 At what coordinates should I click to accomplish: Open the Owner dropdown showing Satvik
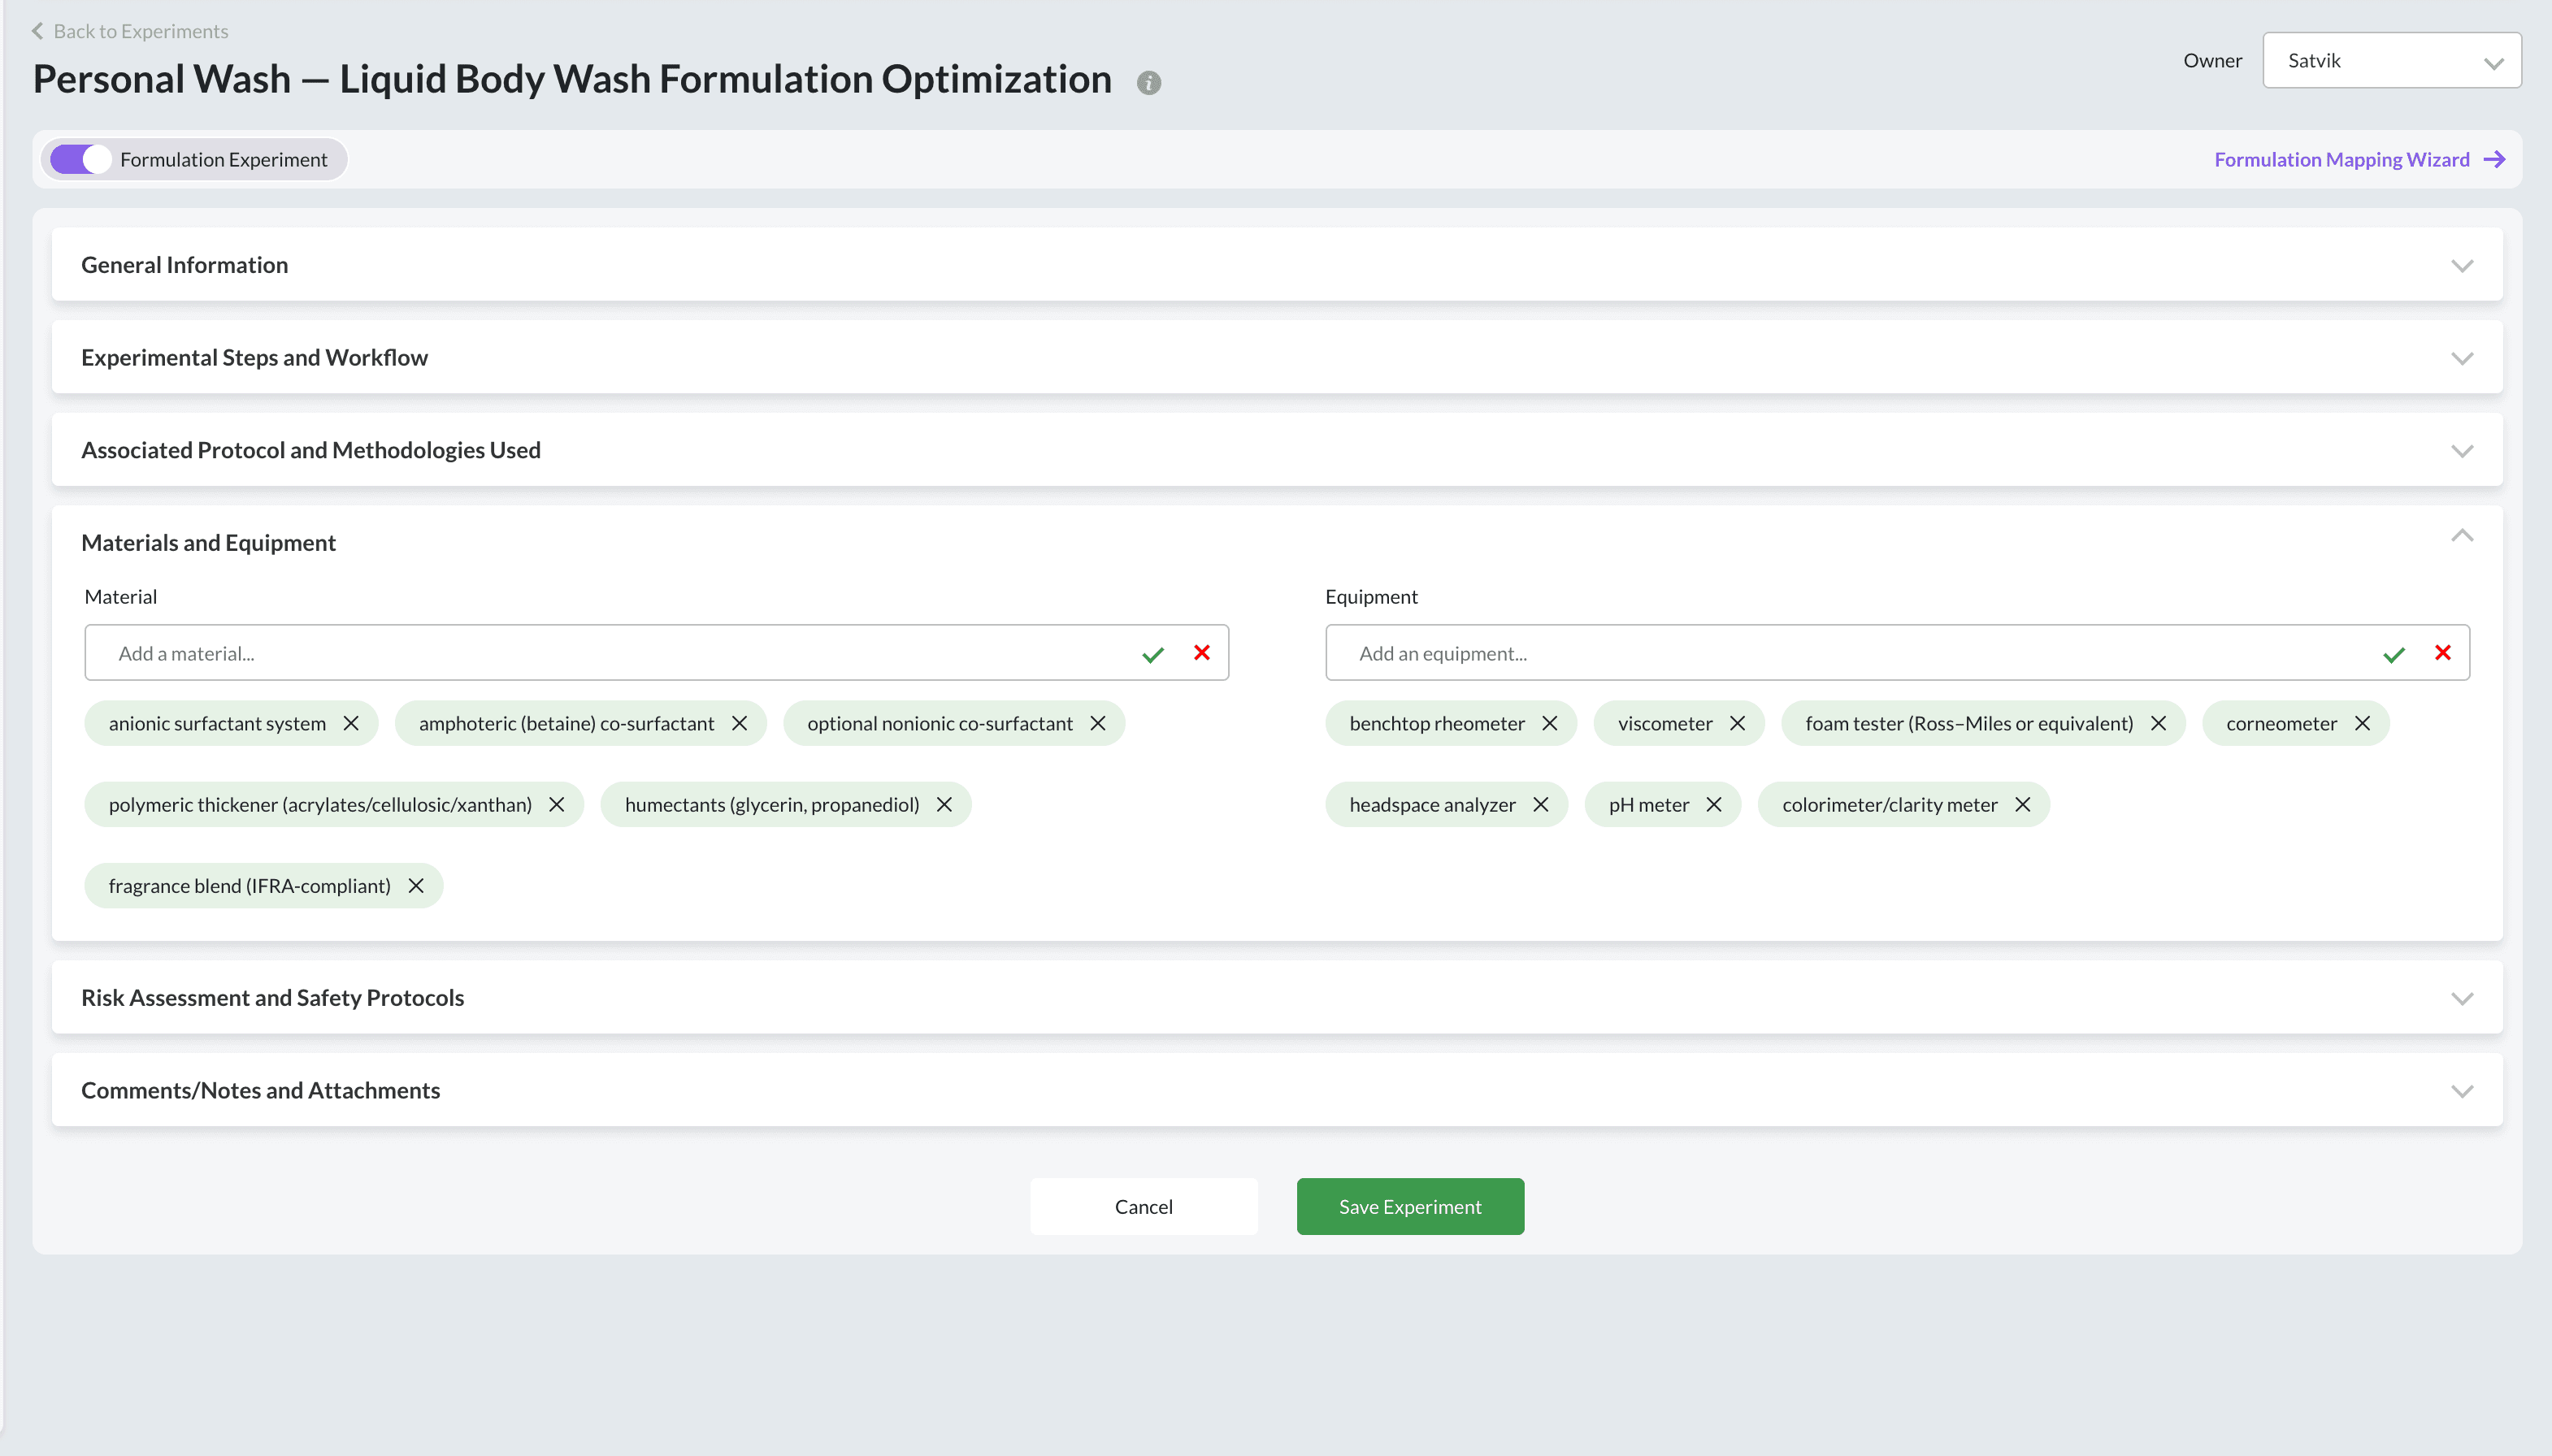[2391, 61]
